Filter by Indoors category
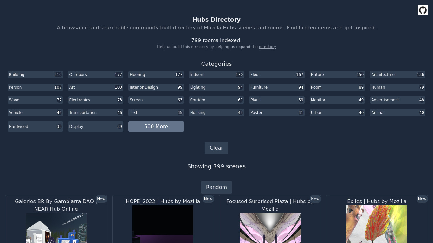 click(217, 75)
